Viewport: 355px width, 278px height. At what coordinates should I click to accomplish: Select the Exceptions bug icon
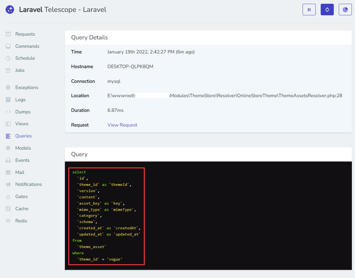8,87
